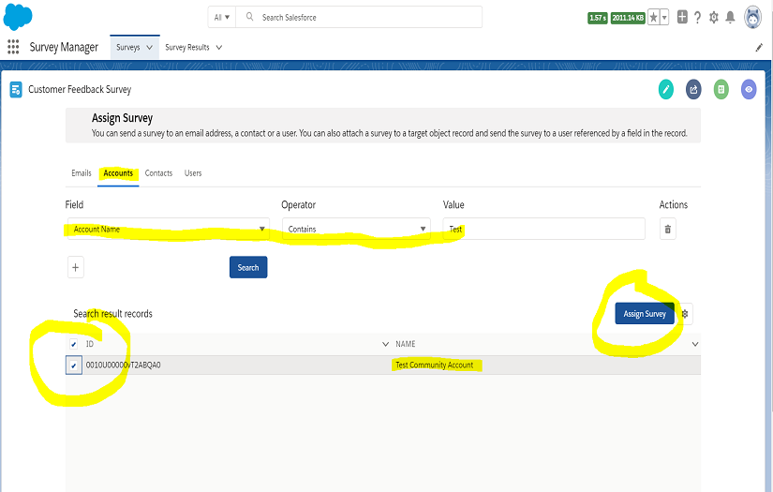Toggle checkbox for record 0010U00000vT2ABQA0
Screen dimensions: 773x492
pos(73,365)
